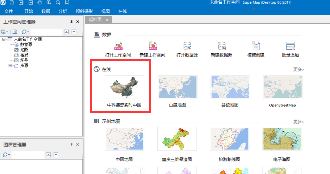Click the 批量追加 icon
This screenshot has width=330, height=174.
pyautogui.click(x=290, y=46)
